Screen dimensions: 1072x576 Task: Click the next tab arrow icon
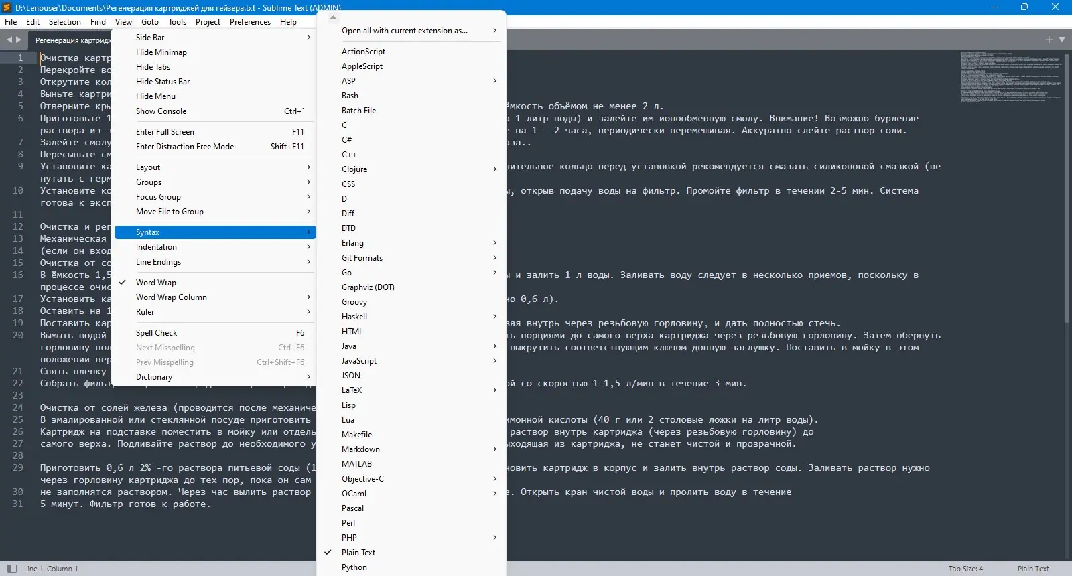[19, 40]
